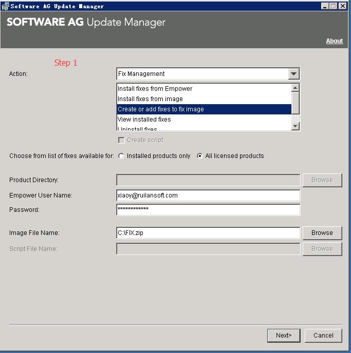
Task: Click Browse next to Image File Name
Action: coord(322,233)
